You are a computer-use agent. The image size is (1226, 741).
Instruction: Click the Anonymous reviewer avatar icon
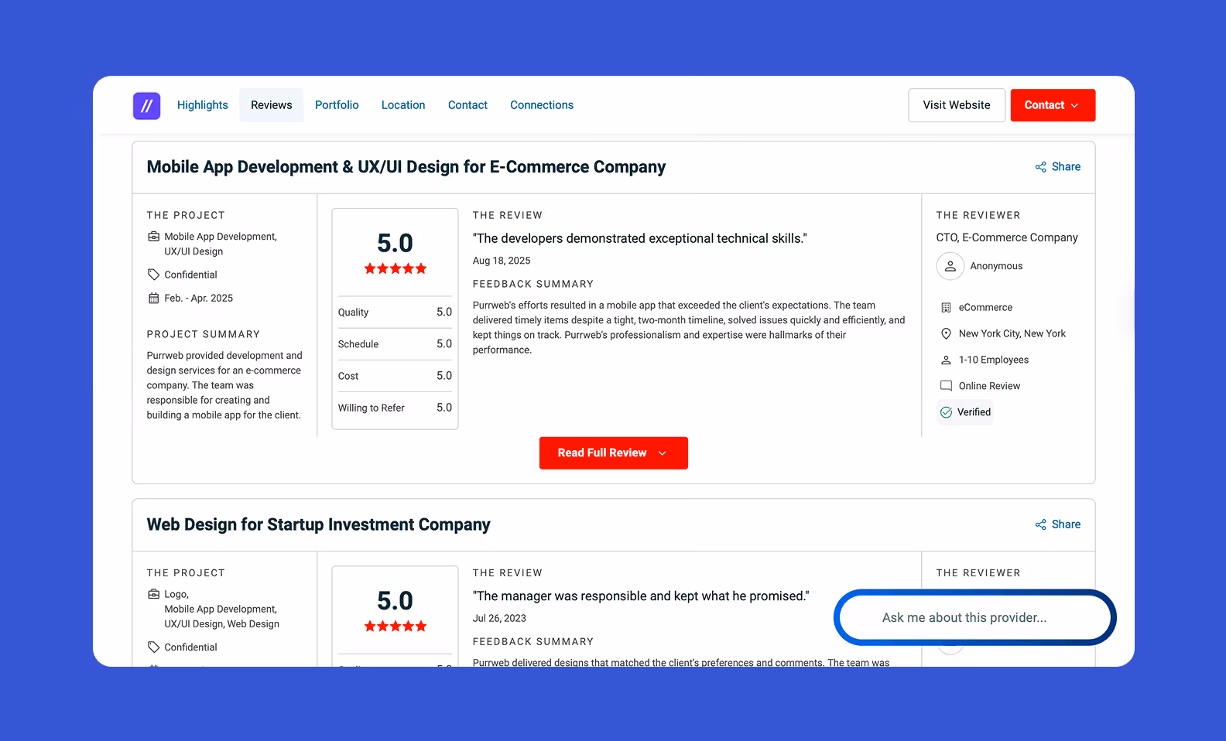pos(950,266)
